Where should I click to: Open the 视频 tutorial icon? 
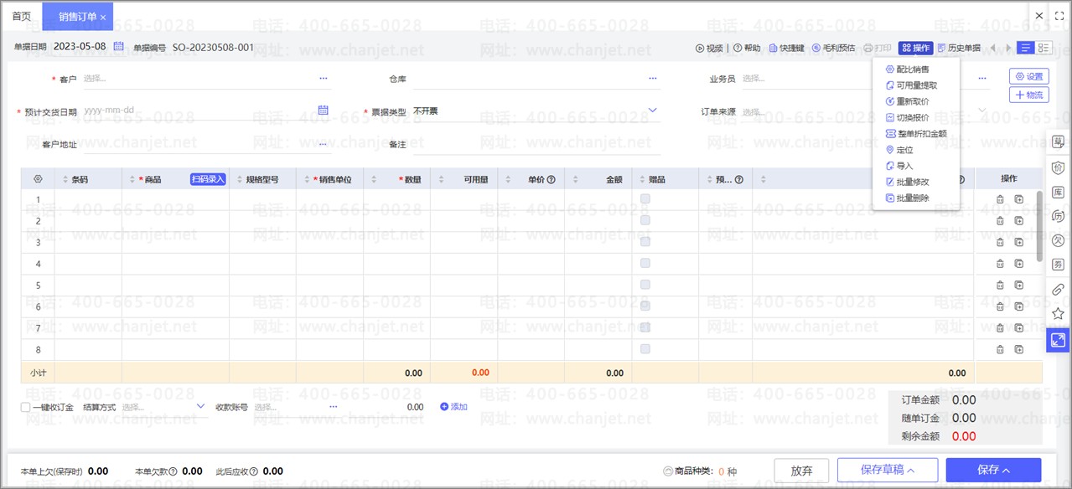pyautogui.click(x=700, y=49)
